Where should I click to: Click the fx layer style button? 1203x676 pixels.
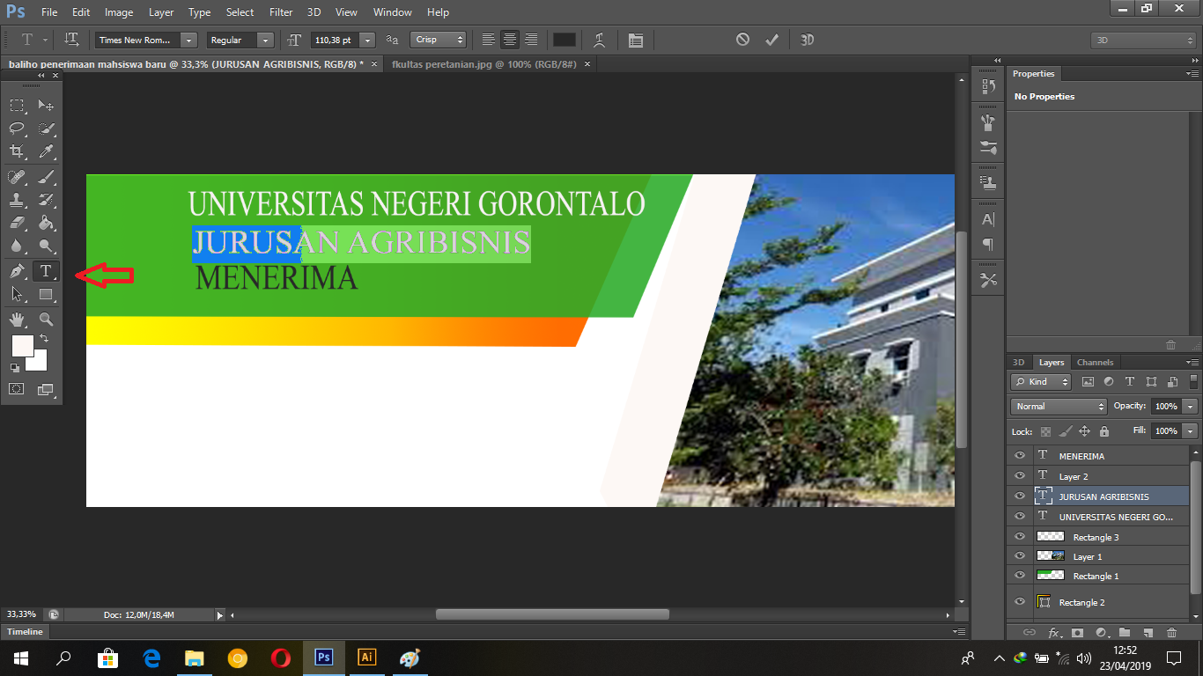[1053, 632]
